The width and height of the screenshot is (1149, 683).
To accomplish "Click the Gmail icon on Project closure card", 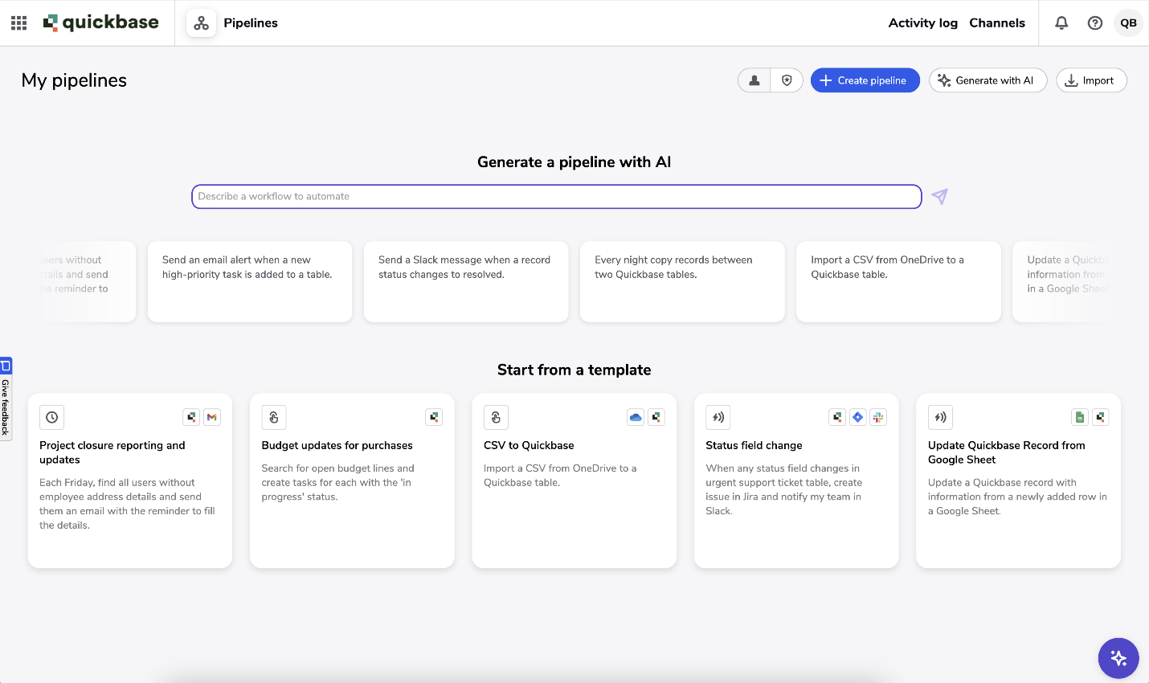I will click(212, 418).
